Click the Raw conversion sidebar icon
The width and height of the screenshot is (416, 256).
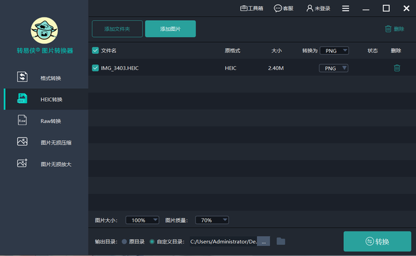[22, 120]
